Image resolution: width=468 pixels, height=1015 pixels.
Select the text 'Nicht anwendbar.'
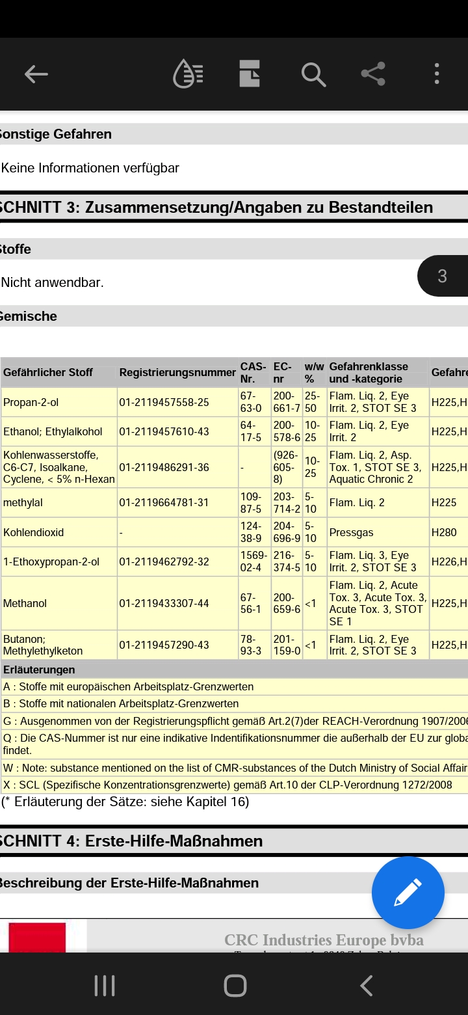point(53,282)
